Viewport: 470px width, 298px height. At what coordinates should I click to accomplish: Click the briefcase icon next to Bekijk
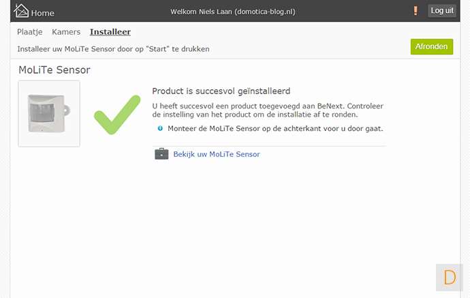(x=161, y=154)
